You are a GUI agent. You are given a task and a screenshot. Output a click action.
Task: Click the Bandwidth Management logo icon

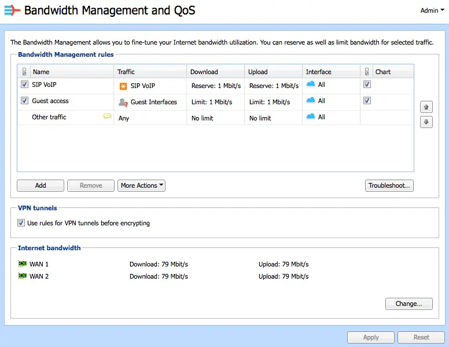(x=12, y=10)
